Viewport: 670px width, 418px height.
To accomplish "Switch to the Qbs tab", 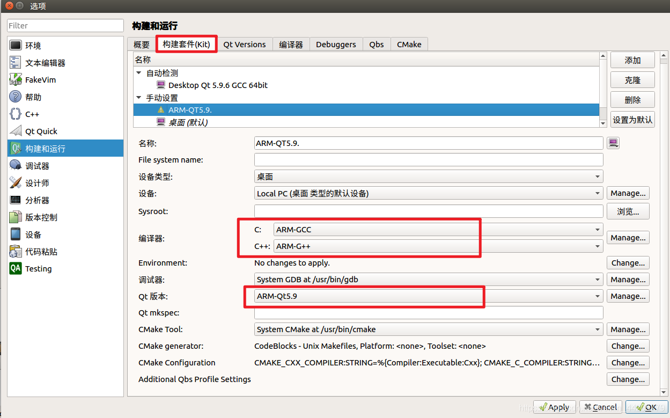I will coord(377,45).
